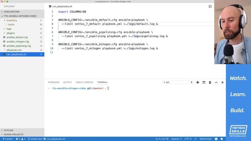Focus the terminal prompt input

[108, 88]
